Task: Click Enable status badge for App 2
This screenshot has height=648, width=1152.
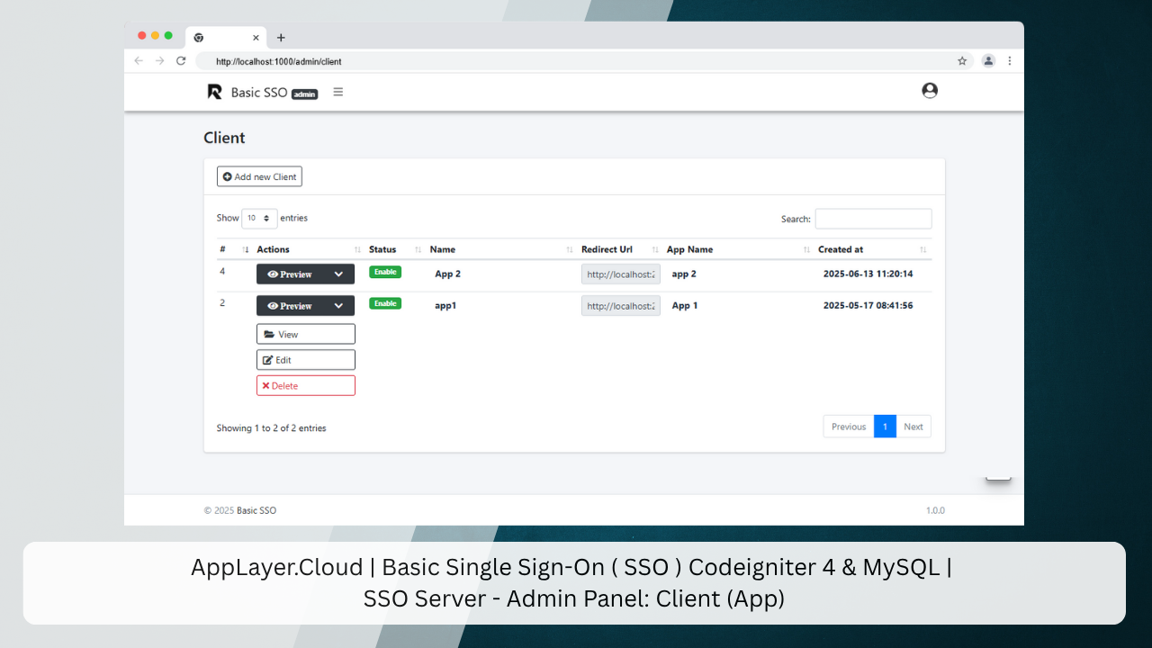Action: tap(385, 272)
